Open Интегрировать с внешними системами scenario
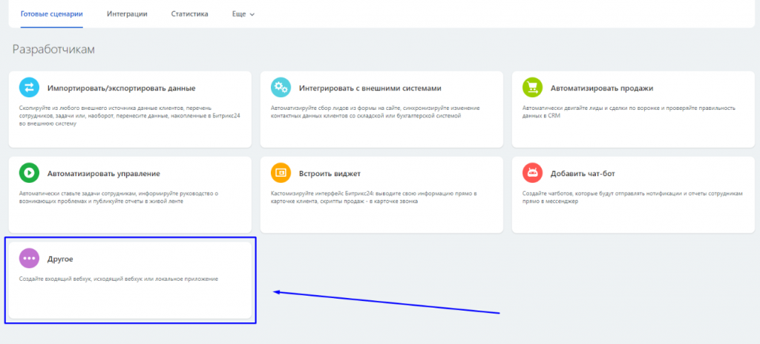Screen dimensions: 760x344 point(370,88)
